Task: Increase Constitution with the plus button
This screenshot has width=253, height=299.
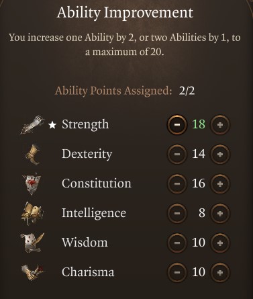Action: [x=220, y=183]
